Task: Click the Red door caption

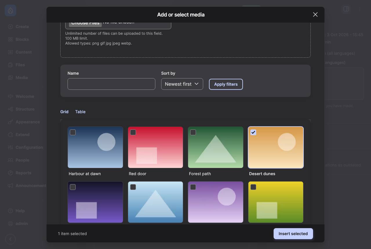Action: click(x=137, y=174)
